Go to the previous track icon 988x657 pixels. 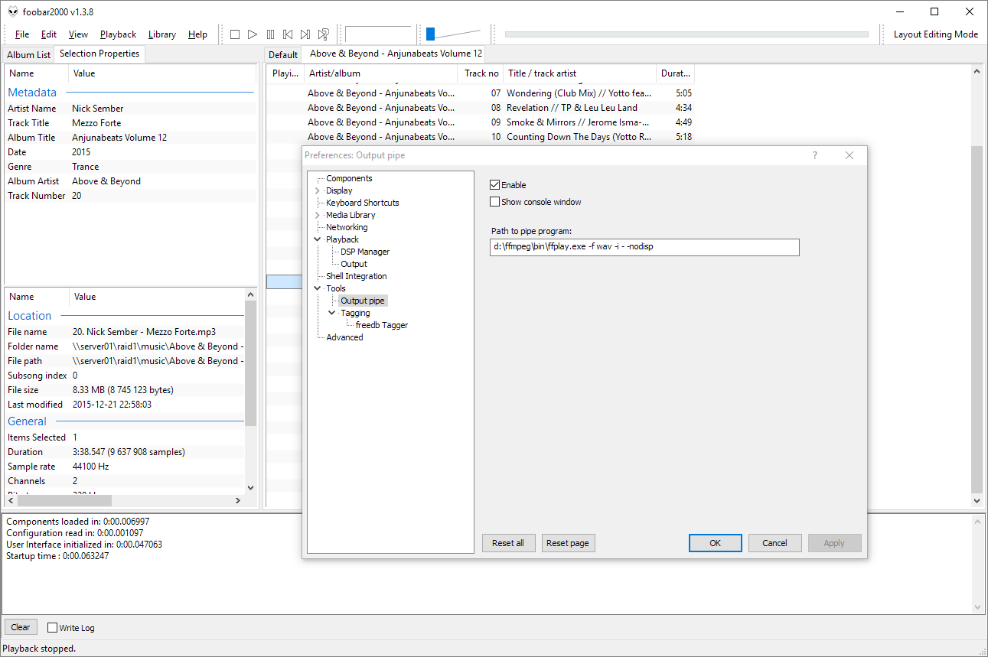288,34
